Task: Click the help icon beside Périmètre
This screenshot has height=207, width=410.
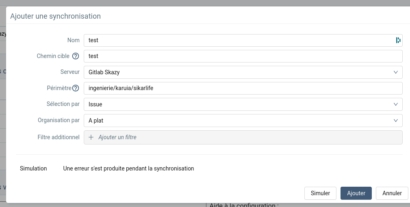Action: (x=75, y=88)
